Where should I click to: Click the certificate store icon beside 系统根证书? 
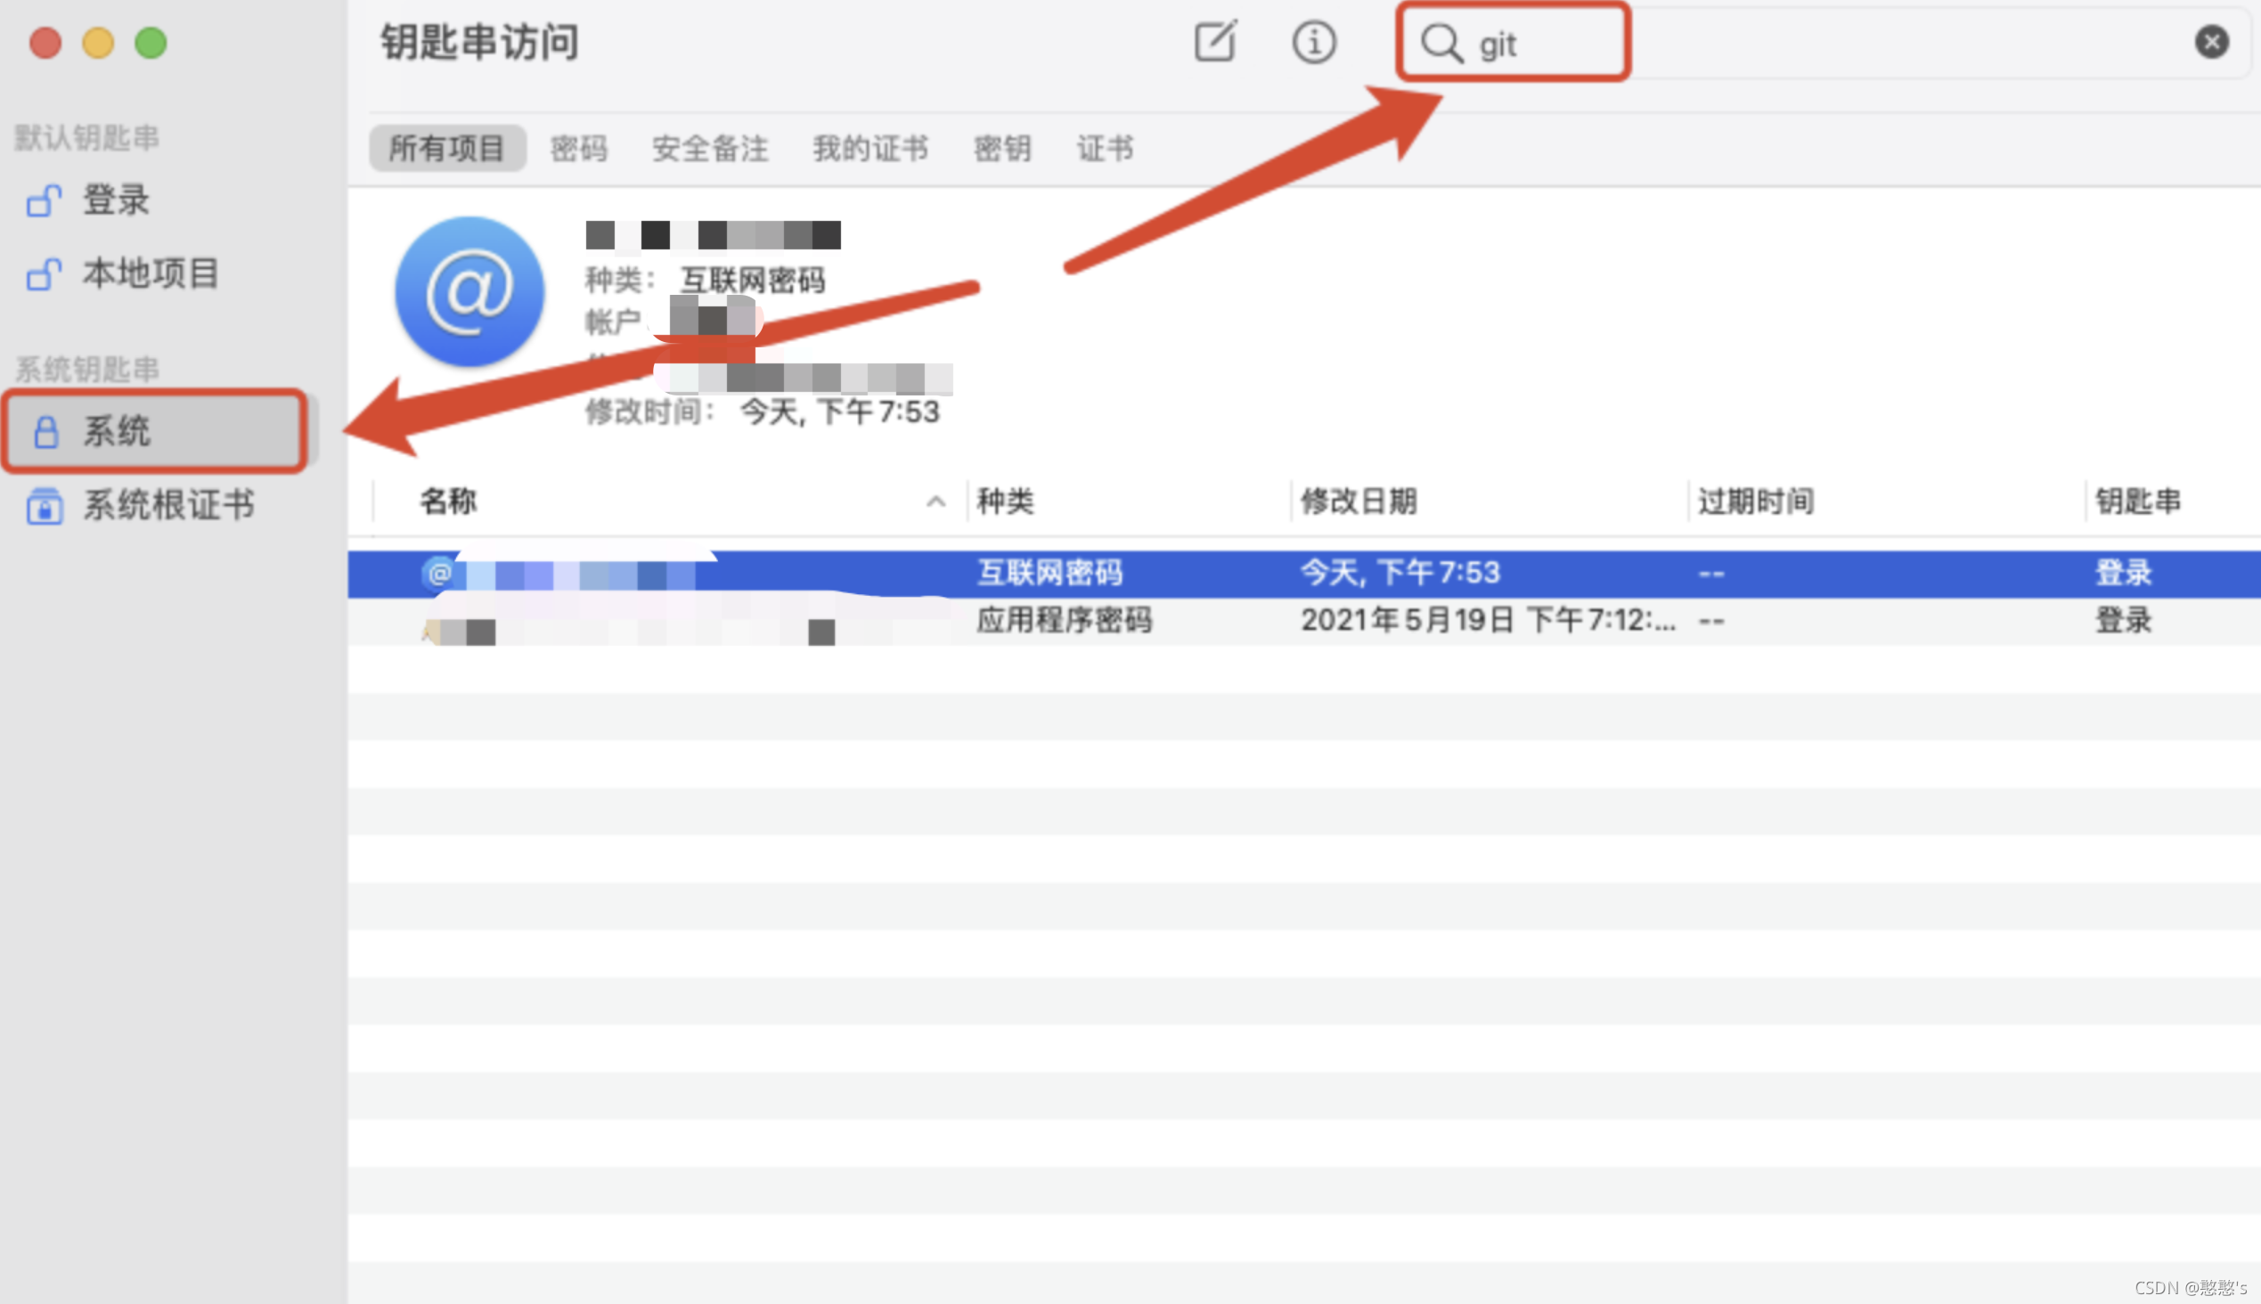pyautogui.click(x=44, y=506)
